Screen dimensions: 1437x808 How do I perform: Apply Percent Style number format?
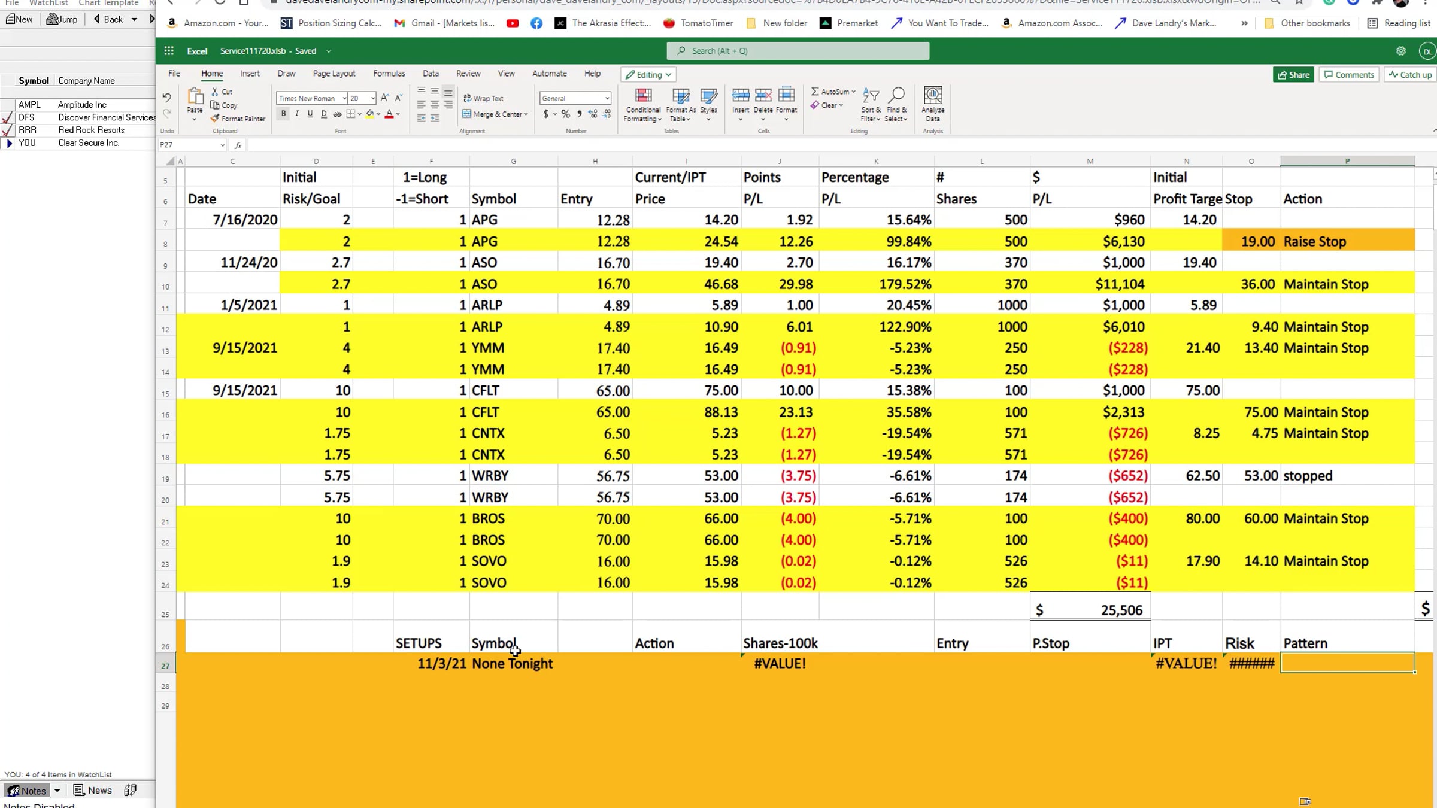point(566,114)
